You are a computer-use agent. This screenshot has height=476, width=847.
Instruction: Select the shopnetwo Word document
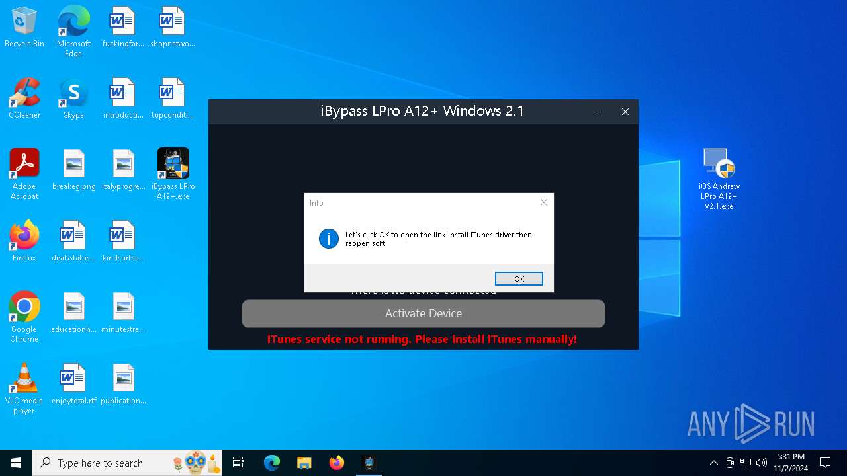tap(172, 27)
